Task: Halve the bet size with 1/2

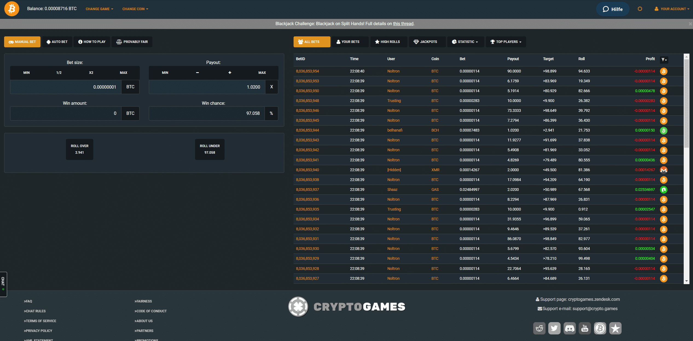Action: (59, 73)
